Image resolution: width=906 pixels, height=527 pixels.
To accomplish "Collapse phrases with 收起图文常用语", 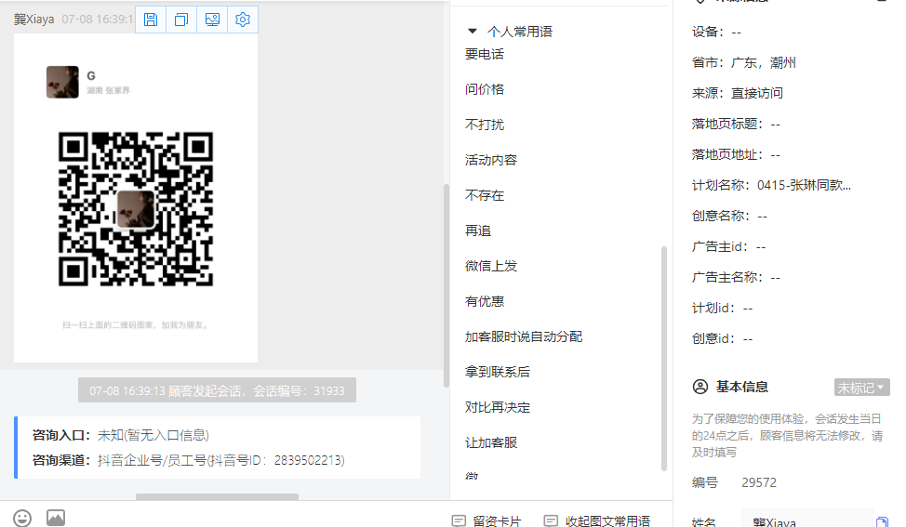I will pos(597,520).
